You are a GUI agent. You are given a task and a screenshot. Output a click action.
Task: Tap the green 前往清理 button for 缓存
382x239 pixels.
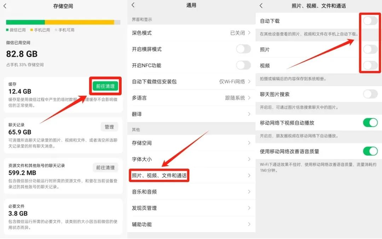click(105, 86)
